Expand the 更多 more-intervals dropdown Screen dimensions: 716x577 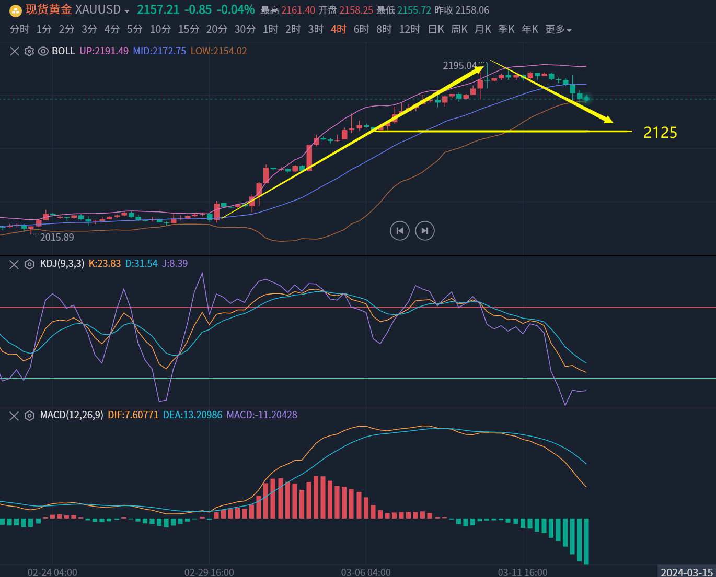tap(558, 29)
